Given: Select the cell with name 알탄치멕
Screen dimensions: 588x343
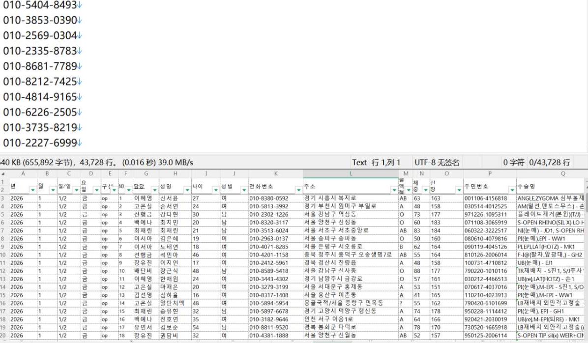Looking at the screenshot, I should pos(175,303).
